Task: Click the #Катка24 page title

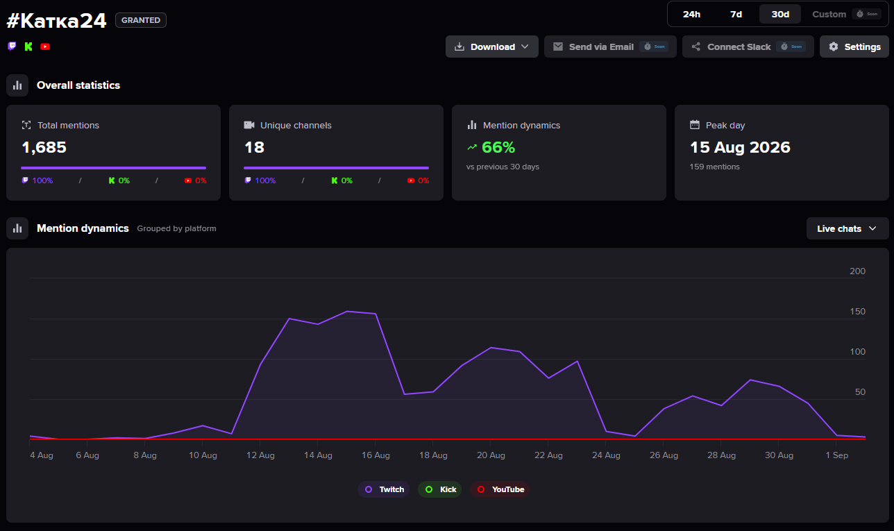Action: [x=56, y=20]
